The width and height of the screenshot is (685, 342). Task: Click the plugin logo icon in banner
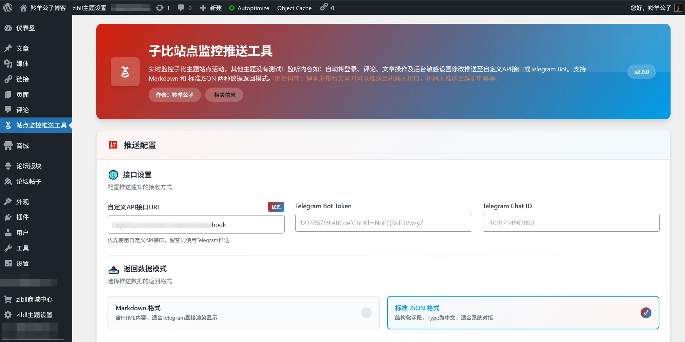(125, 72)
